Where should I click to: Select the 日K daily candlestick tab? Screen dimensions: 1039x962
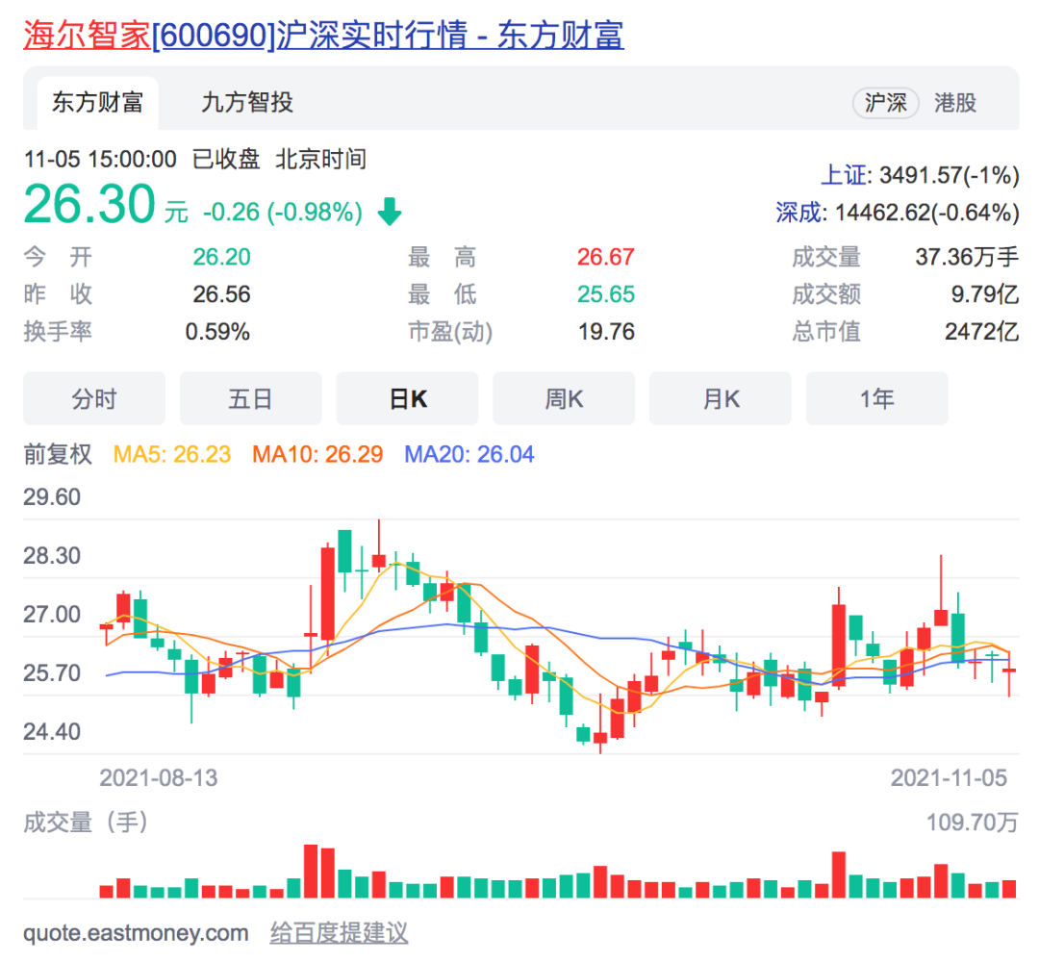click(x=407, y=398)
